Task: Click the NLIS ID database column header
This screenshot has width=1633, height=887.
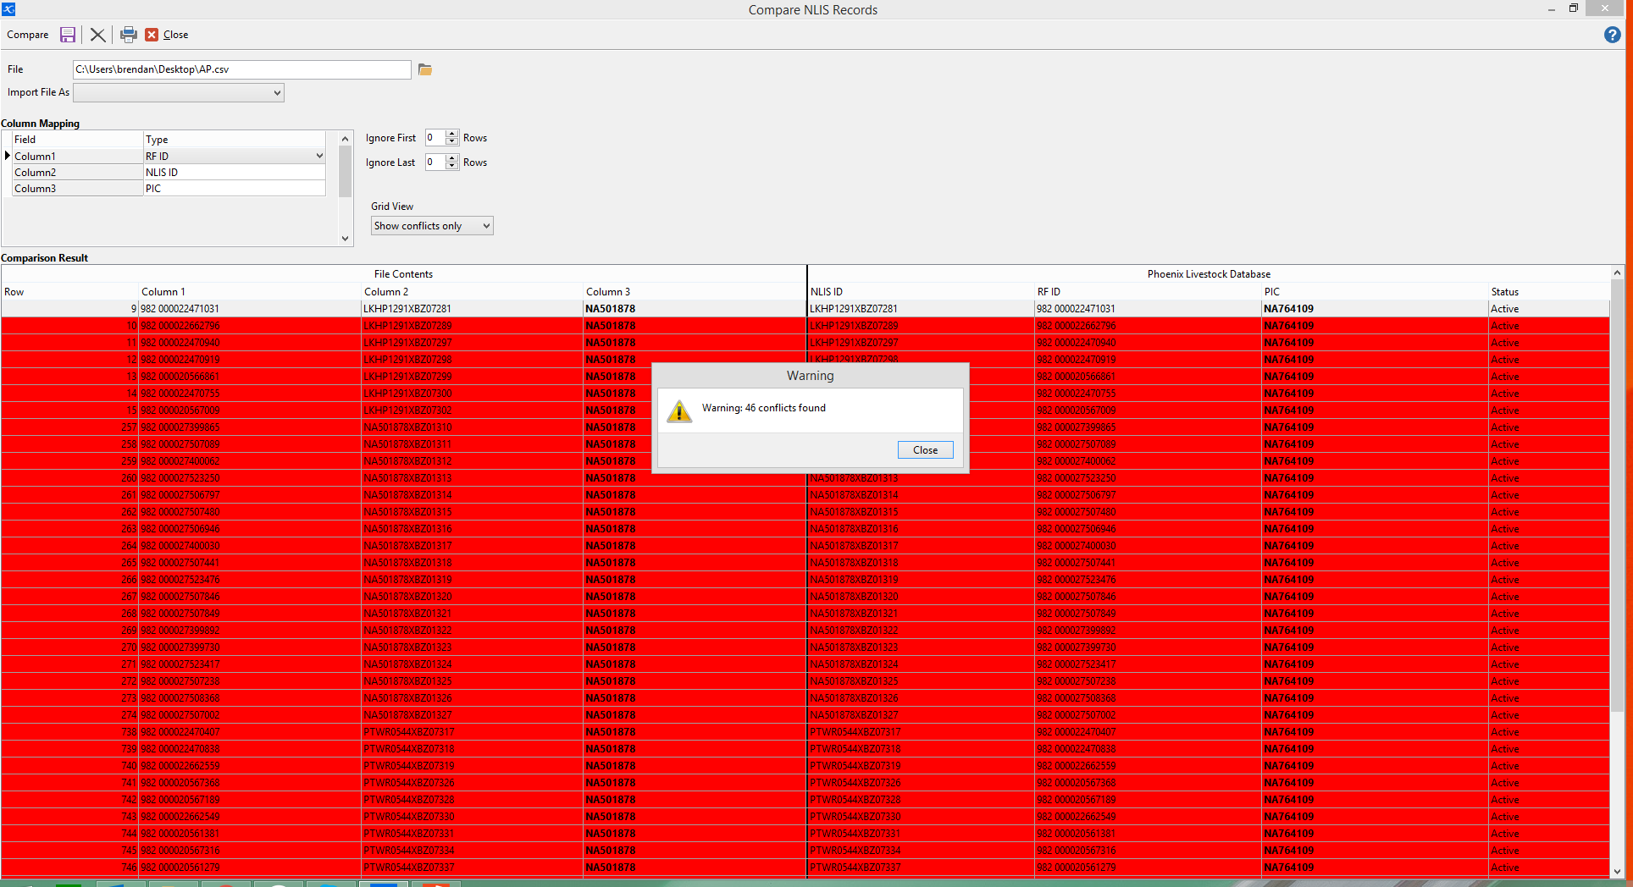Action: [x=921, y=292]
